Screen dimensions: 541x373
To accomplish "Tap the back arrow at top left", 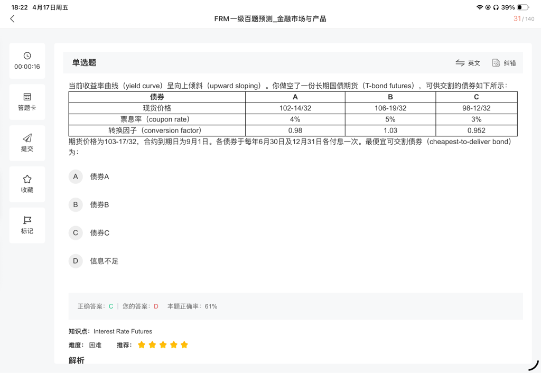I will (13, 19).
